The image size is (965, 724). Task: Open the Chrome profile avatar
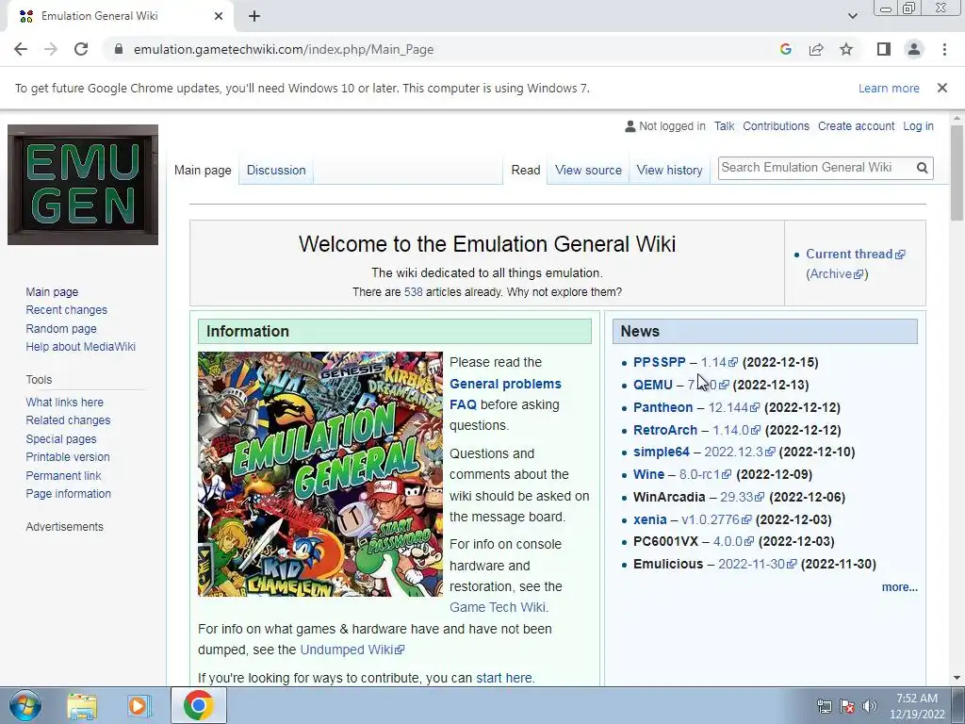click(914, 49)
